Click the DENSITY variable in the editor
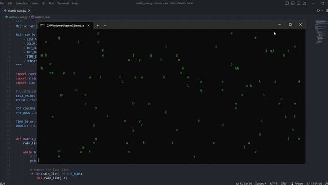 click(22, 126)
